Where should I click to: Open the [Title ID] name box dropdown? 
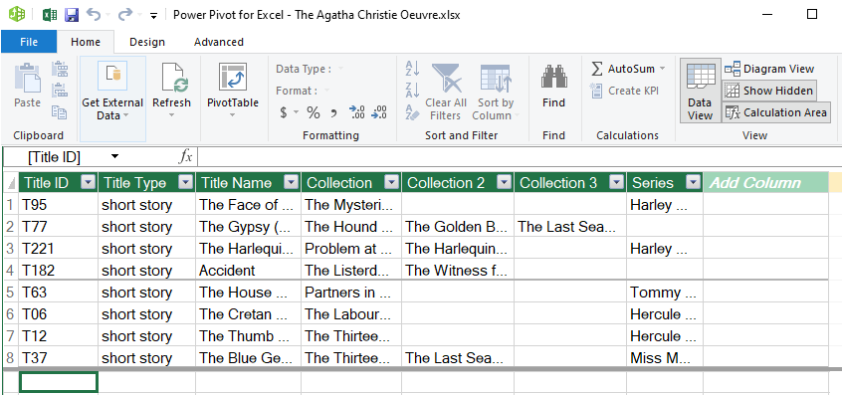(114, 157)
